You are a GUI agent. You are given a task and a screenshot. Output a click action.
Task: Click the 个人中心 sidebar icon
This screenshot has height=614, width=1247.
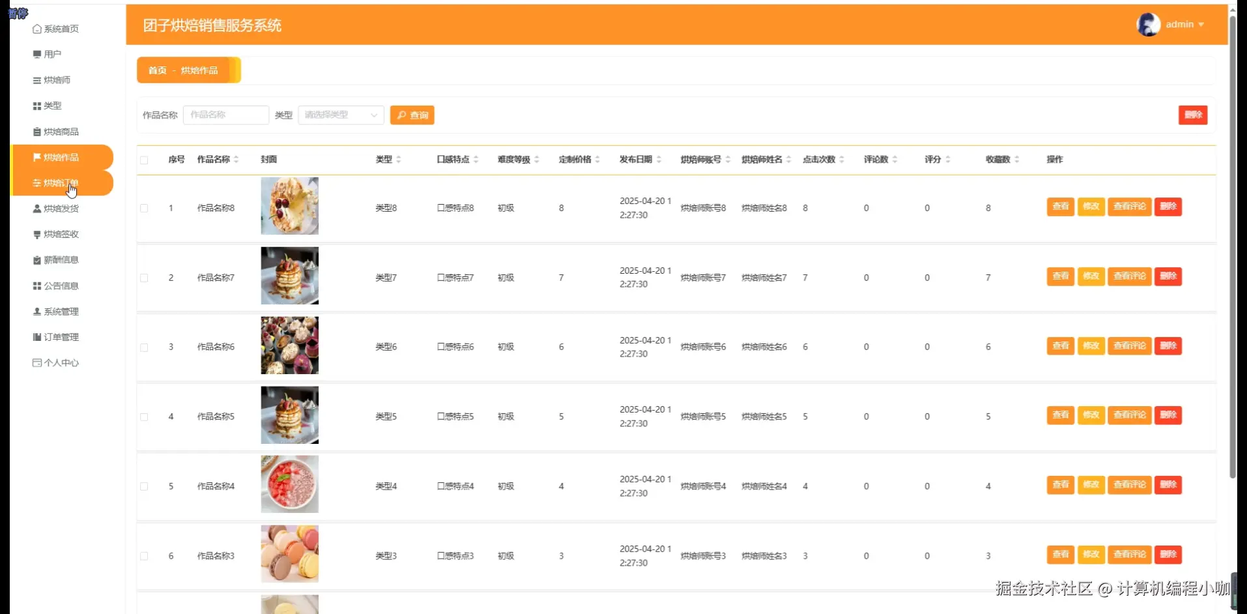(37, 363)
